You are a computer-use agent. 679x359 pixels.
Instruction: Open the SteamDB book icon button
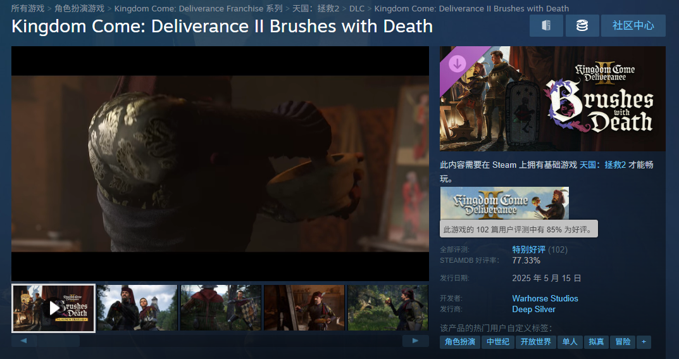click(x=546, y=25)
